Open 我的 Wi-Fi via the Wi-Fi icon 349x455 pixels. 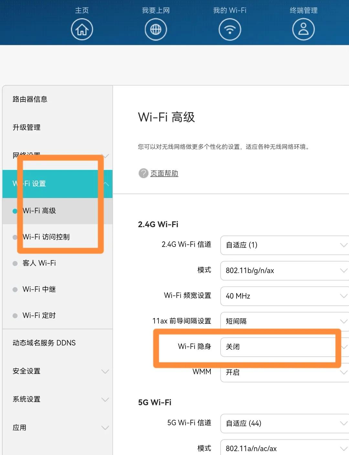[x=230, y=29]
